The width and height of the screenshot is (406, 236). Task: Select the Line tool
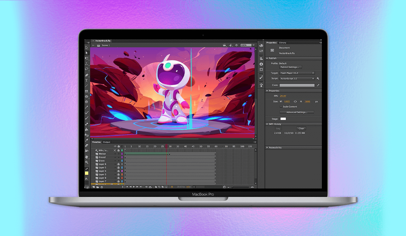pyautogui.click(x=87, y=86)
